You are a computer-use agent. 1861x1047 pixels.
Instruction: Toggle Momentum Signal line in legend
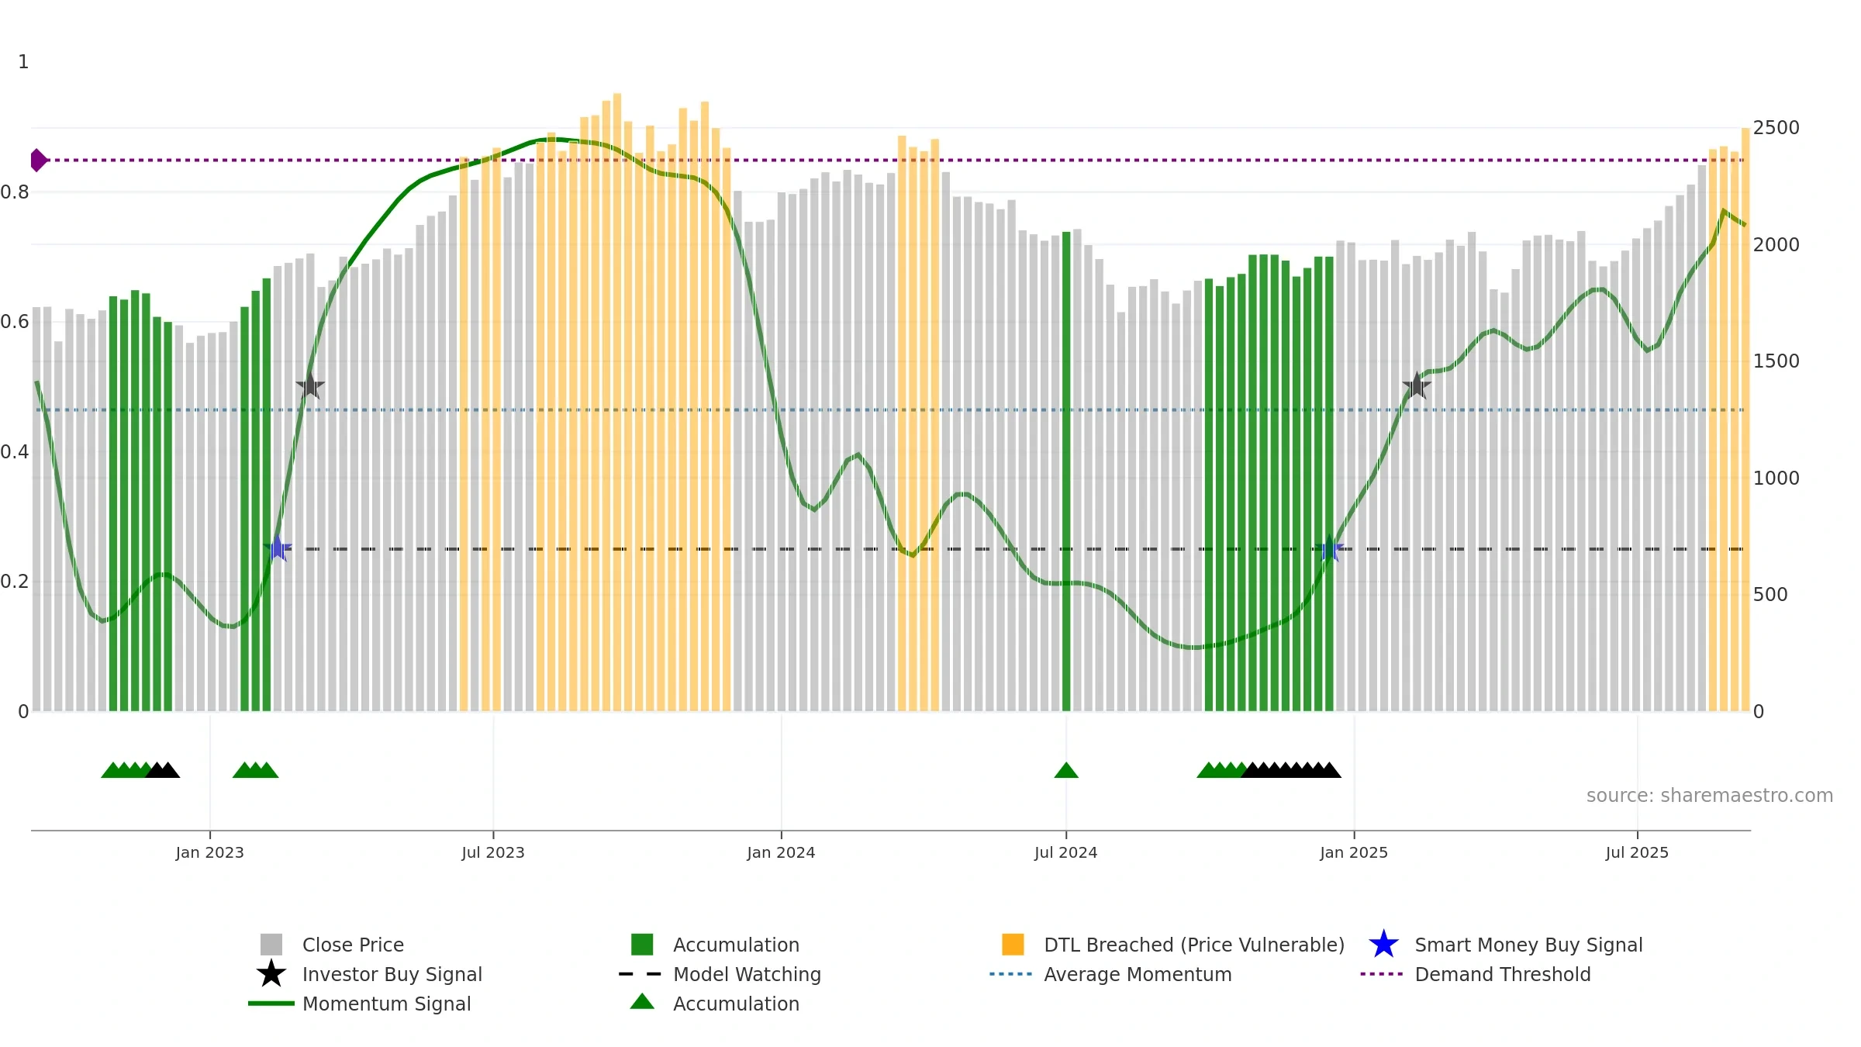coord(386,1004)
